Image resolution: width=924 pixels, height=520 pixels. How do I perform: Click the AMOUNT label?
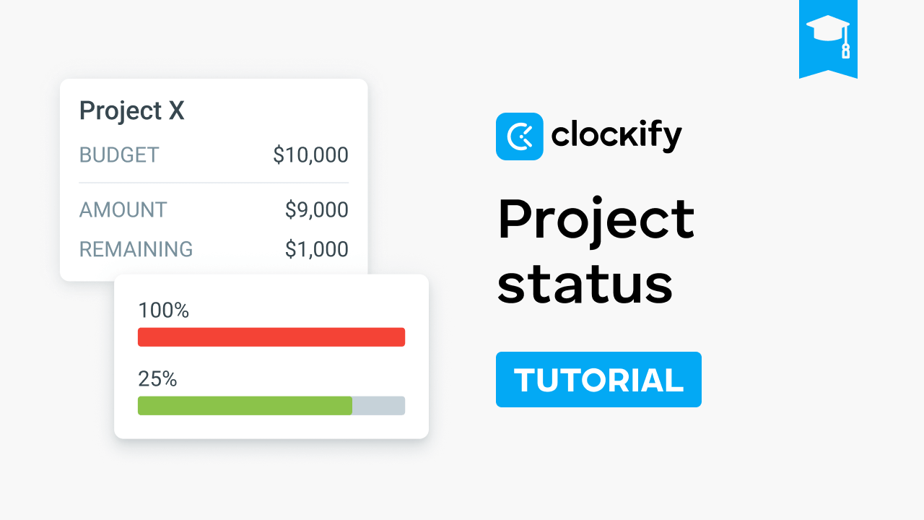(123, 210)
